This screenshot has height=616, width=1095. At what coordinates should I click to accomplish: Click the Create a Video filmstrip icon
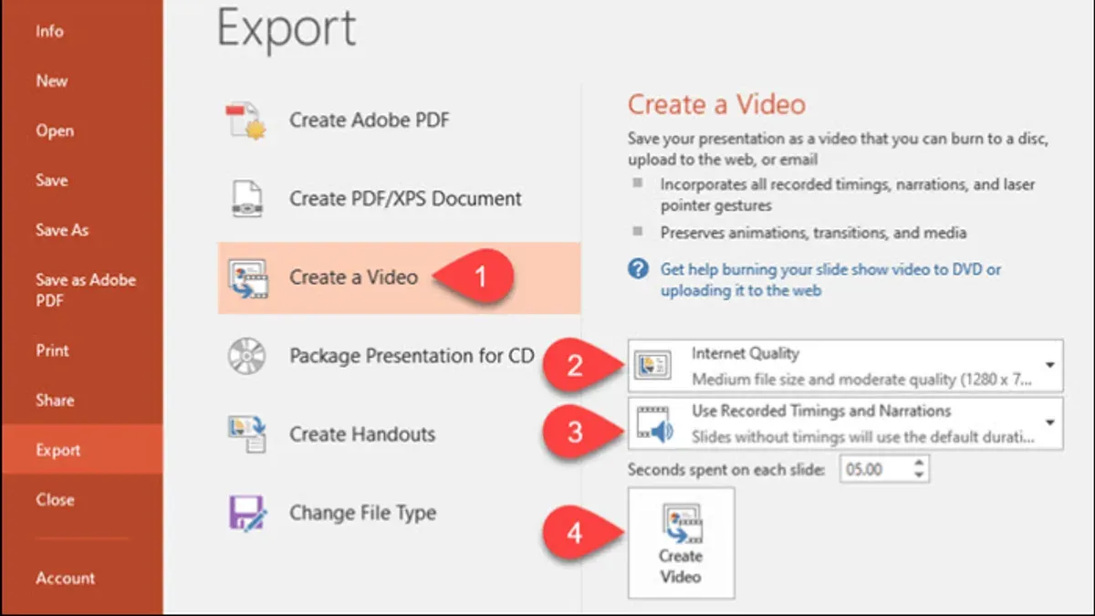pos(246,277)
